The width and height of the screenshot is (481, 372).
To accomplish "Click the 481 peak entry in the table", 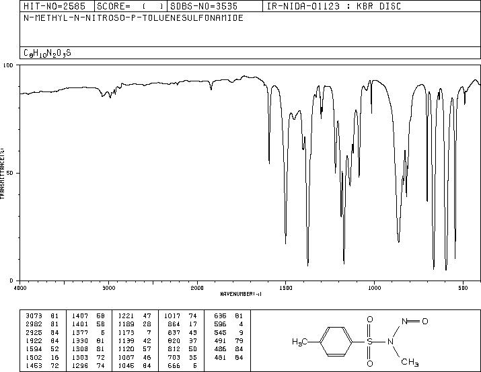I will tap(229, 357).
